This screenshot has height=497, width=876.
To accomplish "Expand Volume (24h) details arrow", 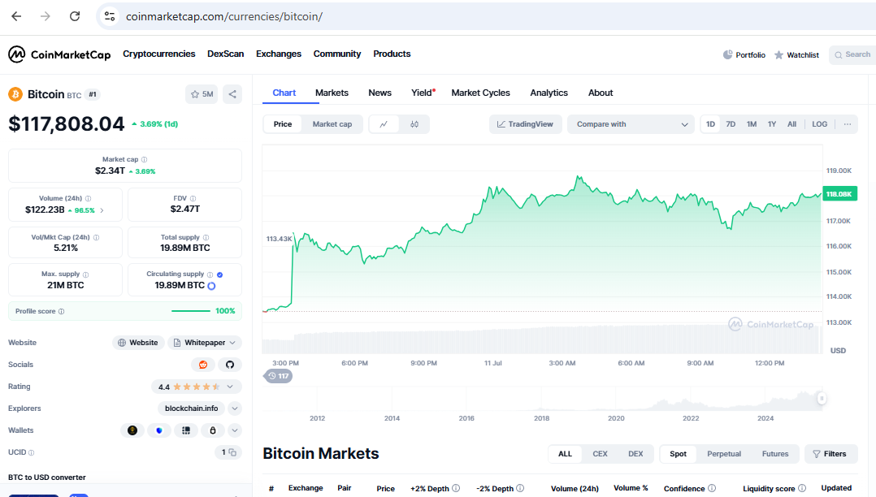I will point(102,210).
